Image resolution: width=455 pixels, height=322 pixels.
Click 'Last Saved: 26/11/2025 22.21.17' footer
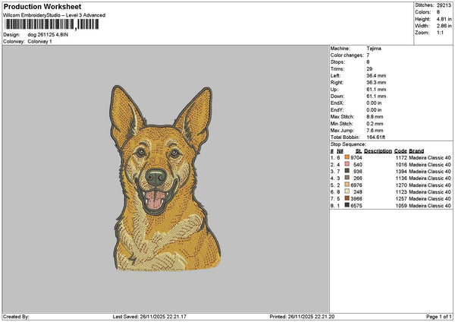point(149,317)
